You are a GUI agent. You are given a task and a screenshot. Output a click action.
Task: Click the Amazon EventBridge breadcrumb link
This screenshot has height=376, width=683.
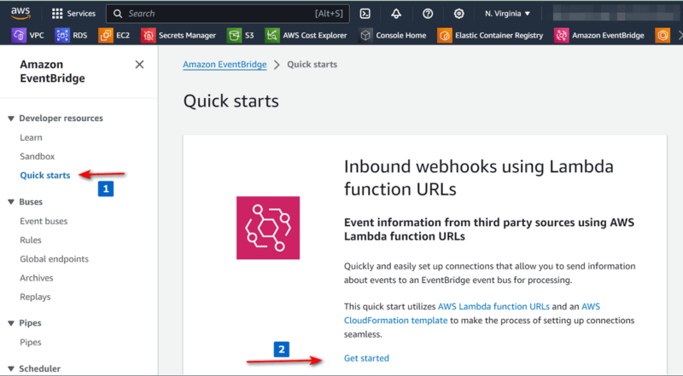tap(225, 65)
